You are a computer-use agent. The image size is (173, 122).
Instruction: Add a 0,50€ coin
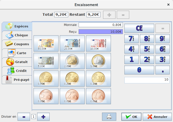(x=46, y=79)
